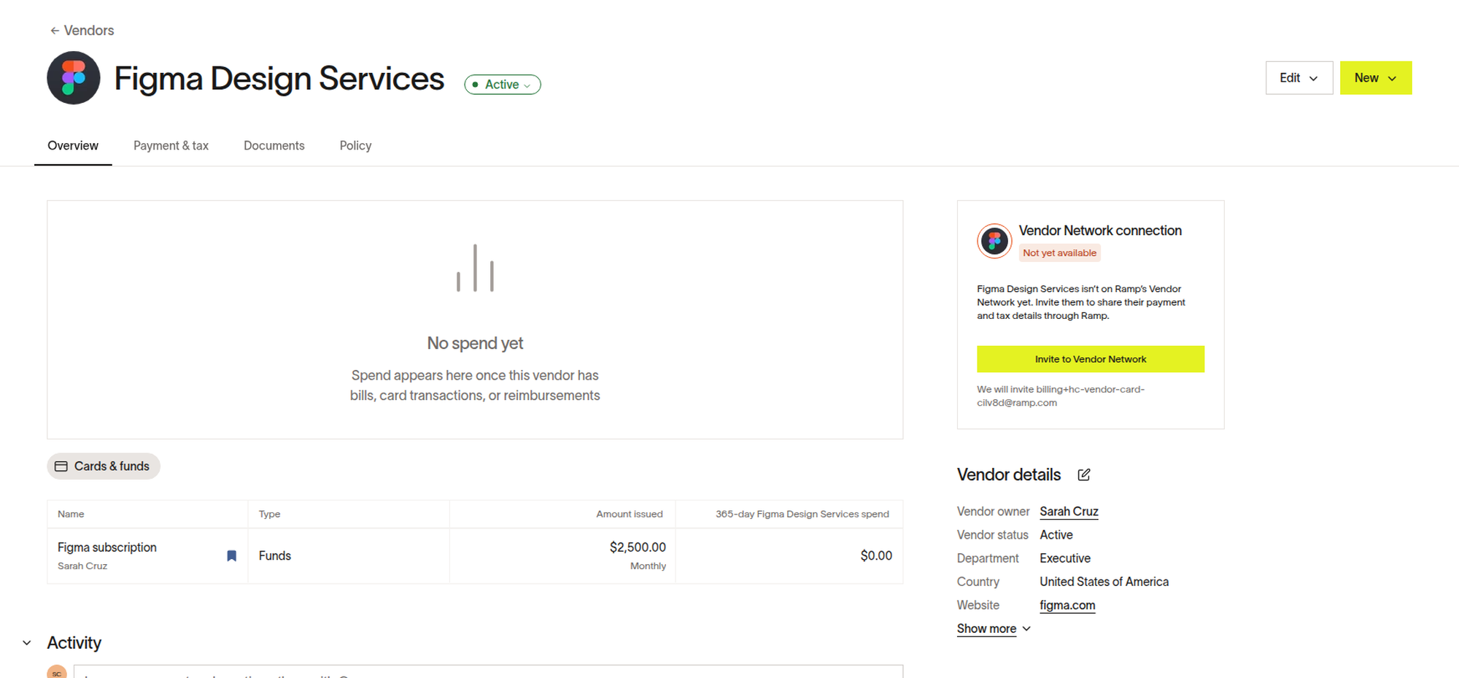Click the Figma icon in Vendor Network connection card
The image size is (1459, 678).
click(x=994, y=241)
